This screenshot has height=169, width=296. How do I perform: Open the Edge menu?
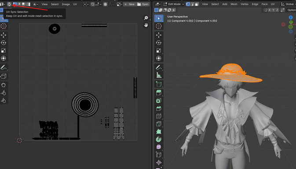click(255, 4)
